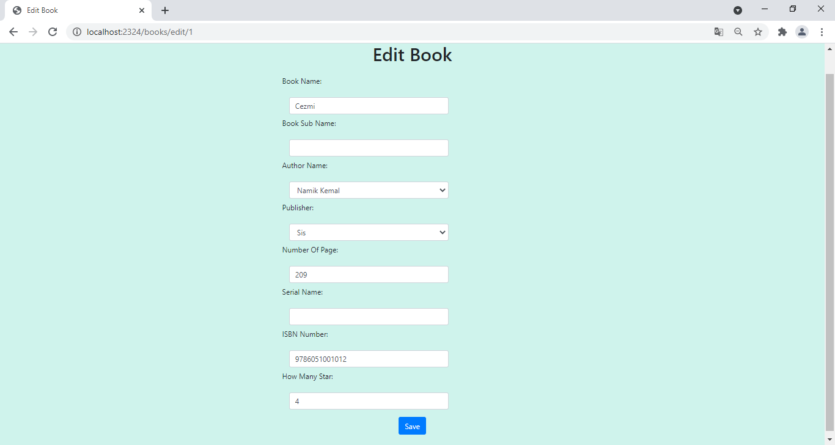Screen dimensions: 835x445
Task: Click the Book Name field containing Cezmi
Action: click(368, 105)
